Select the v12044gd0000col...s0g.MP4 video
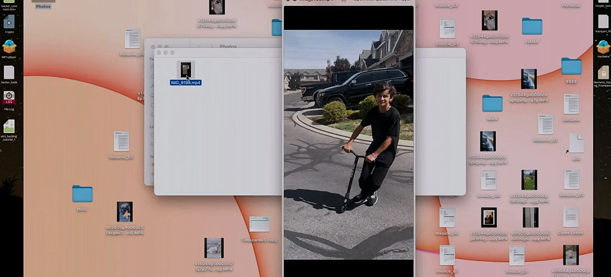 489,20
